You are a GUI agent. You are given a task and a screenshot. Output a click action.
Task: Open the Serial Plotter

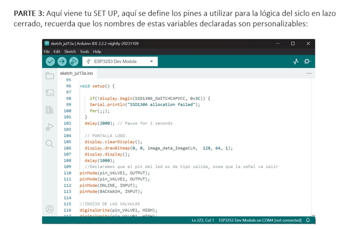coord(296,61)
